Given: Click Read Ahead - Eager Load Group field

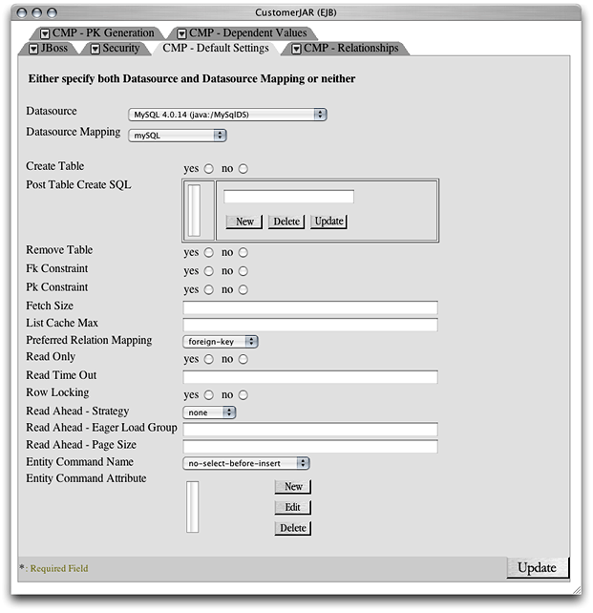Looking at the screenshot, I should 310,430.
